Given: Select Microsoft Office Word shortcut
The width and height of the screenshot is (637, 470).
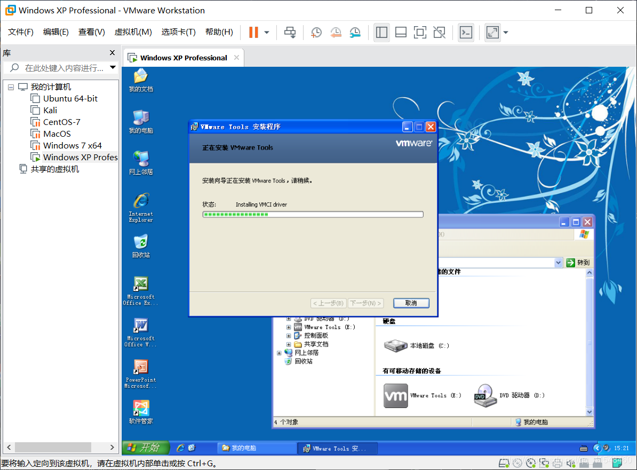Looking at the screenshot, I should tap(140, 332).
